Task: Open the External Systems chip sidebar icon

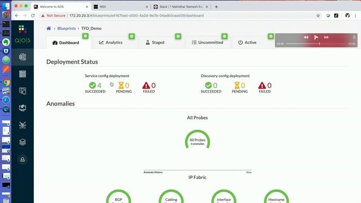Action: (23, 125)
